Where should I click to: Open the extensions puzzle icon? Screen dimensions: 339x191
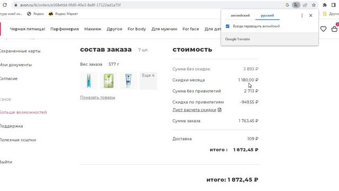point(325,5)
